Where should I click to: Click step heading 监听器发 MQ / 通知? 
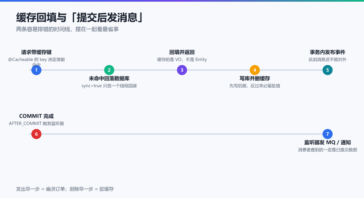pyautogui.click(x=328, y=142)
